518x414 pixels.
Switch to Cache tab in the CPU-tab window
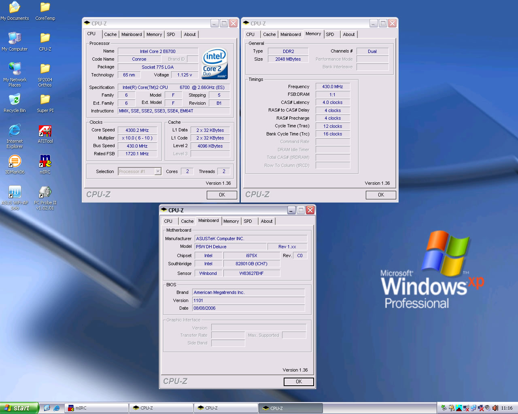coord(110,34)
